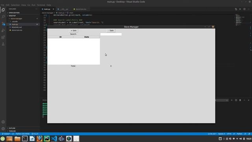Switch to the store-icon.ico tab
This screenshot has height=142, width=252.
coord(81,9)
